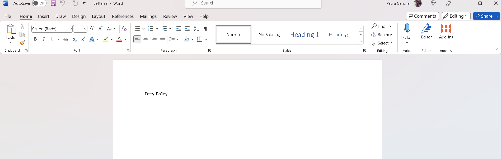Cut the selection with scissors icon
The width and height of the screenshot is (502, 159).
click(22, 26)
